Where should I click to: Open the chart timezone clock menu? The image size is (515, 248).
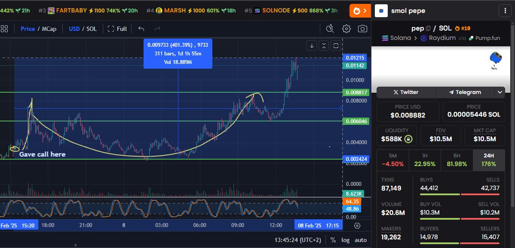pyautogui.click(x=298, y=240)
